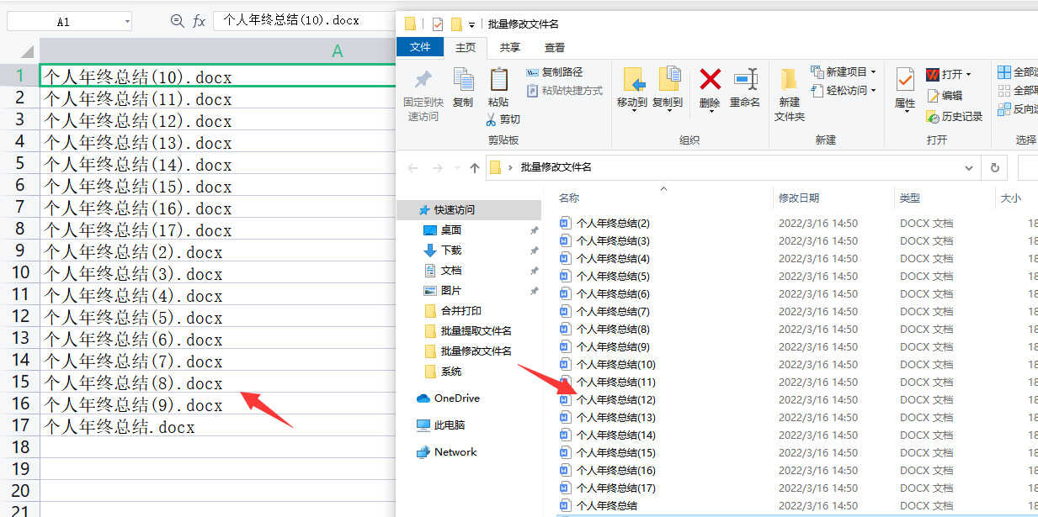Open the address bar history dropdown
The width and height of the screenshot is (1038, 517).
970,167
